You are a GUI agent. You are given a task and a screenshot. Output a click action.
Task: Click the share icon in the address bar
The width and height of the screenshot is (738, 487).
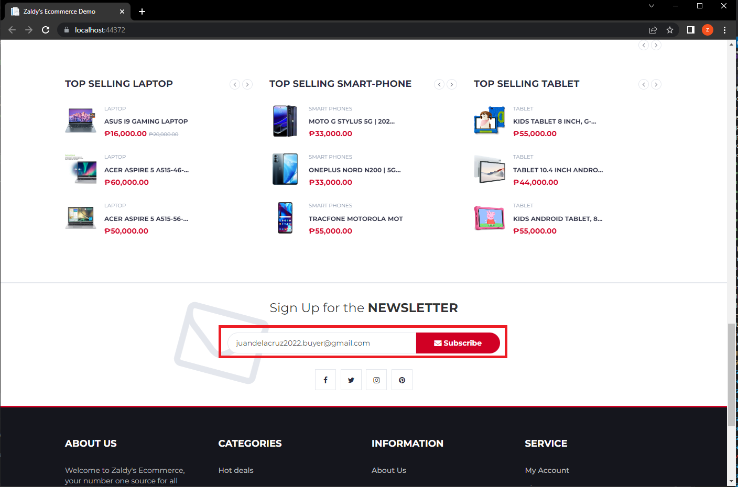pyautogui.click(x=653, y=30)
